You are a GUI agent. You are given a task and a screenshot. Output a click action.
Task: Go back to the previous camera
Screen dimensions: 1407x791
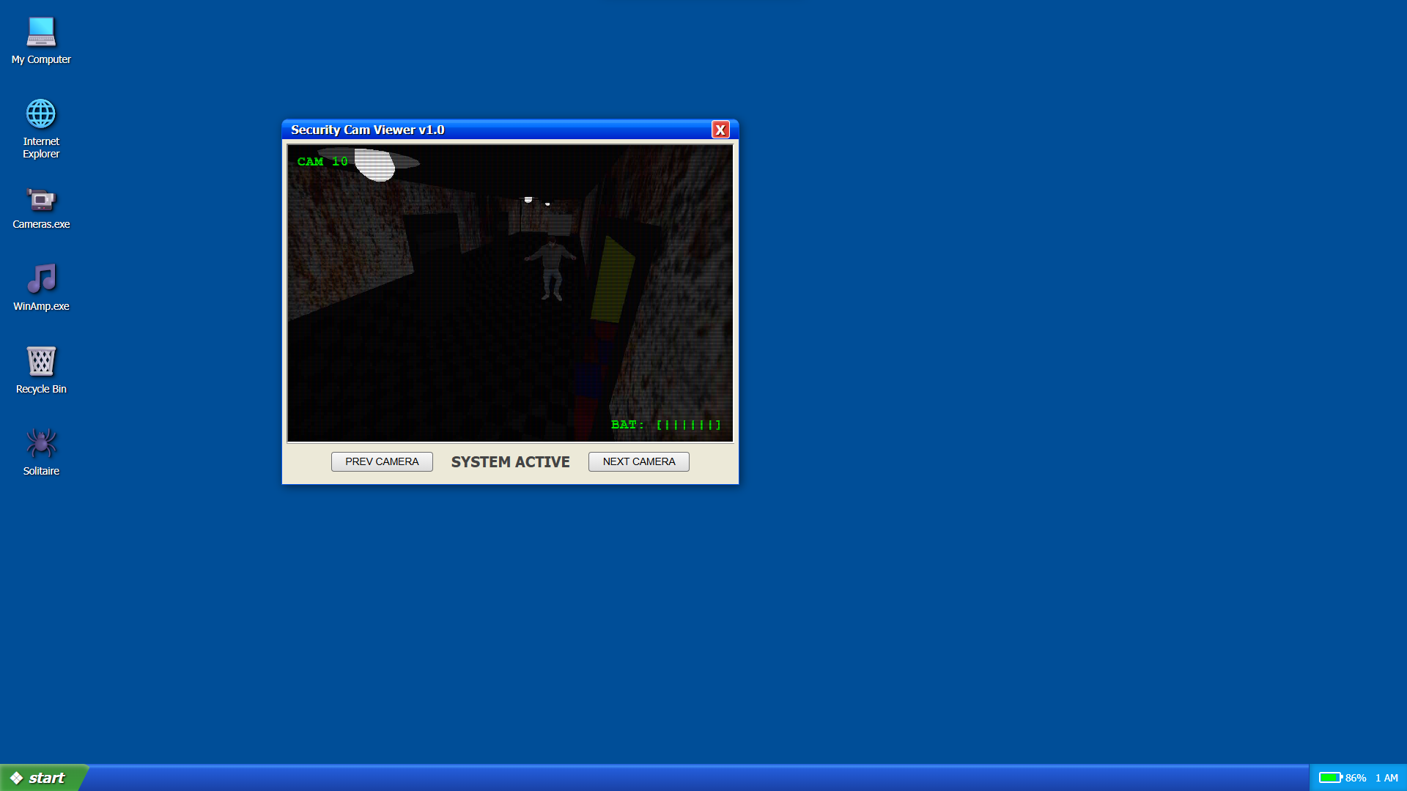[x=381, y=461]
